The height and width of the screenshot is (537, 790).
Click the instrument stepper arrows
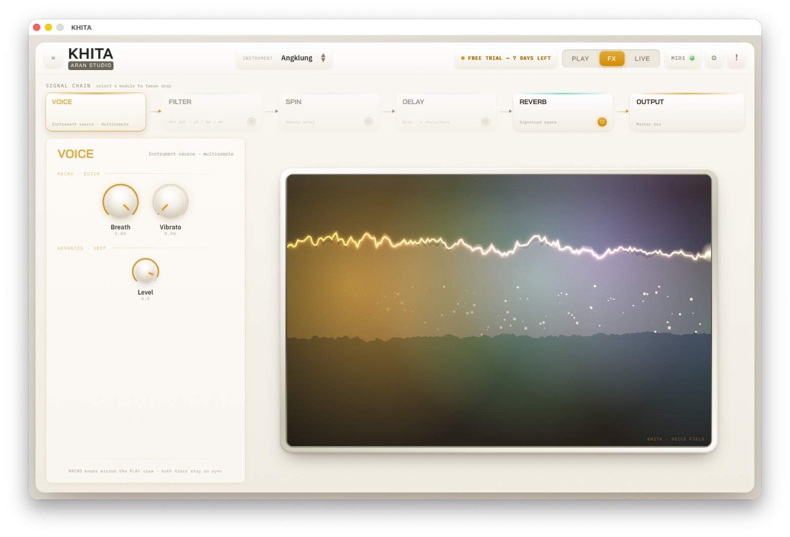point(323,58)
